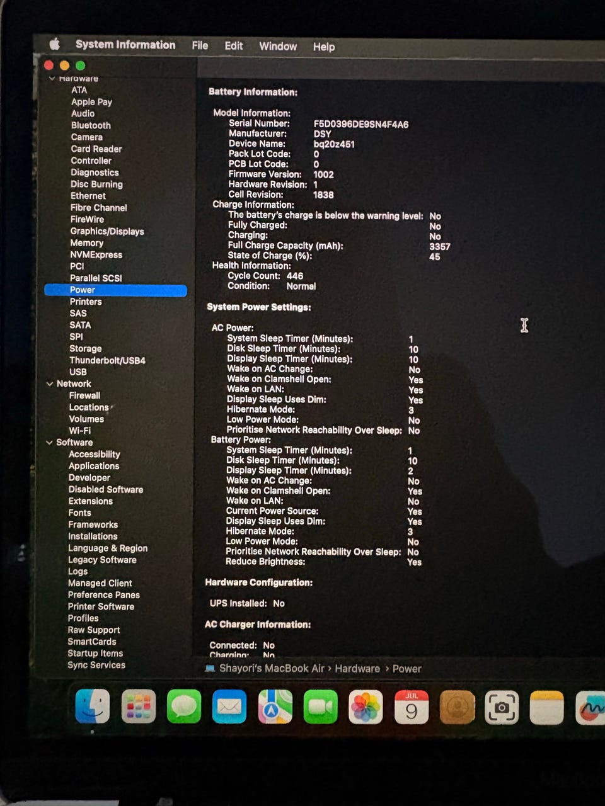Collapse the Network section chevron

49,383
